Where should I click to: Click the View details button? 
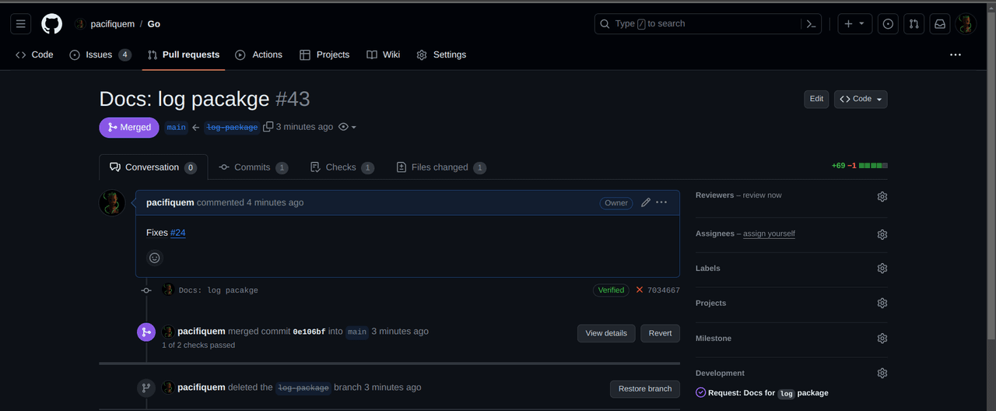606,333
